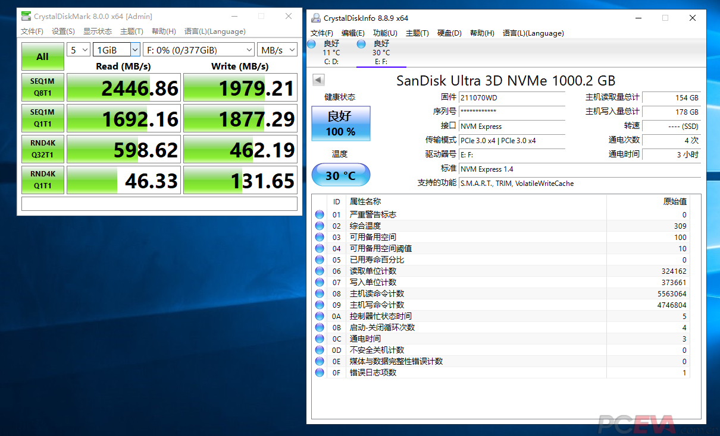
Task: Click status orb for C: D: disk
Action: [x=311, y=44]
